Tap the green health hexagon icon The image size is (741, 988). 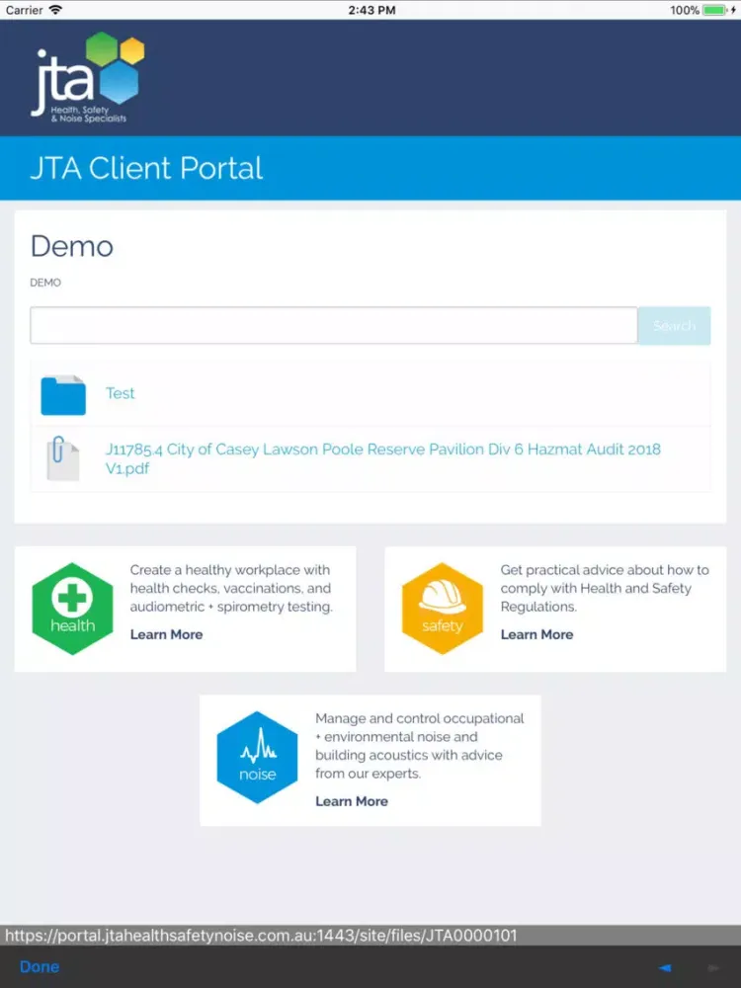(72, 609)
